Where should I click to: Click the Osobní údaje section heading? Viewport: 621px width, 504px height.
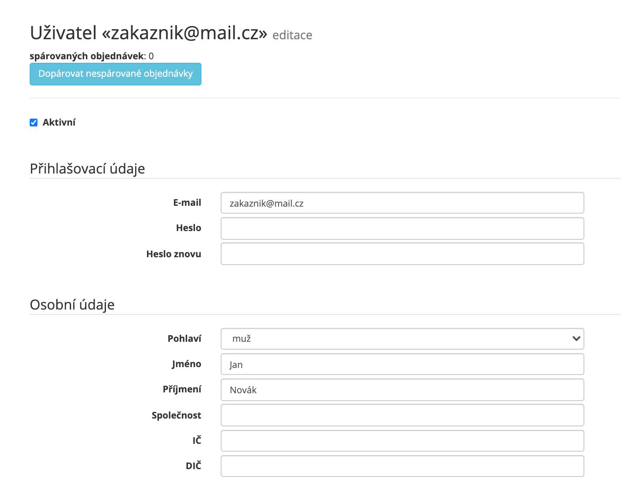click(x=72, y=305)
